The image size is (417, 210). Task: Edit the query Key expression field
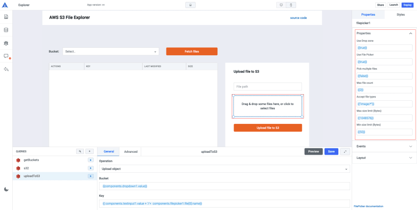click(x=225, y=204)
